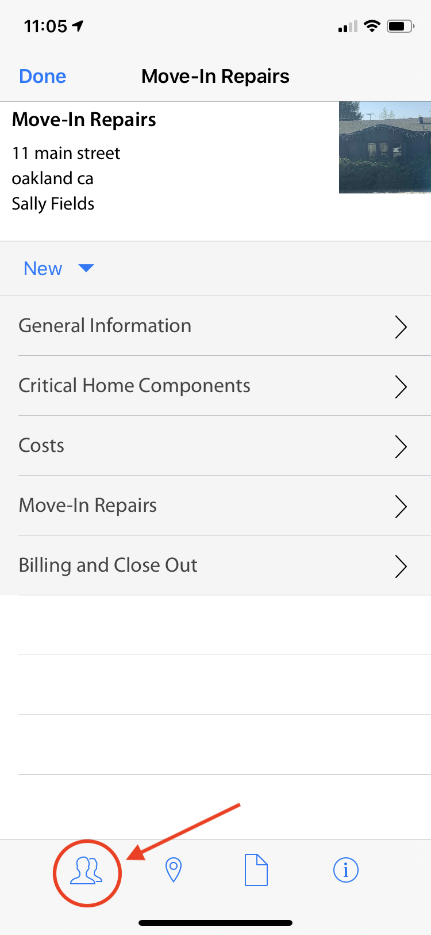
Task: Expand Critical Home Components chevron
Action: 401,386
